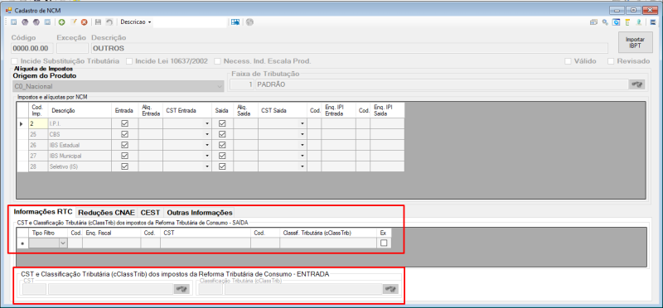
Task: Uncheck Entrada for IBS Estadual row
Action: click(125, 145)
